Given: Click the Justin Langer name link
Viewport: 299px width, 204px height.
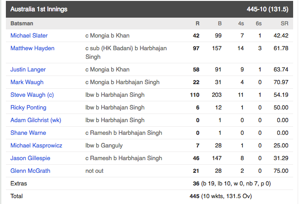Looking at the screenshot, I should [28, 69].
